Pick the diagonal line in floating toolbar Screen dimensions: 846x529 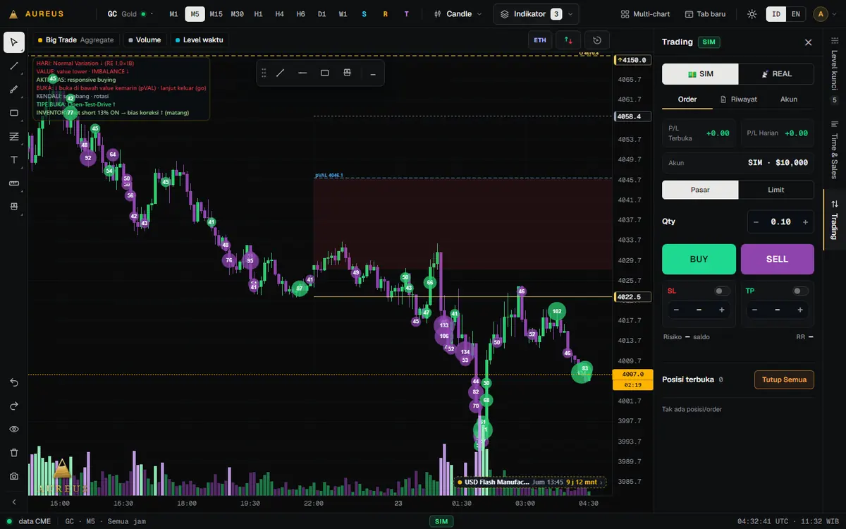(281, 73)
